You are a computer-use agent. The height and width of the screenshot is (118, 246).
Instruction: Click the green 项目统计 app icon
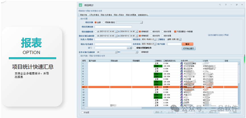pyautogui.click(x=80, y=5)
